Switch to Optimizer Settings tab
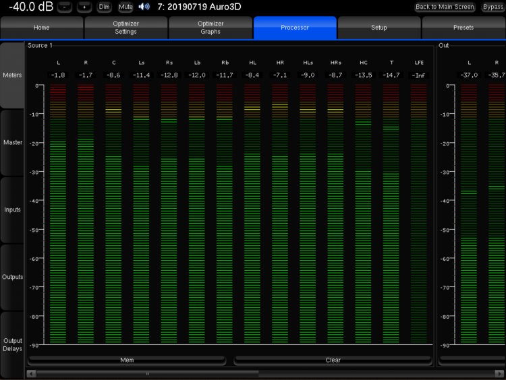The width and height of the screenshot is (506, 380). pos(125,28)
